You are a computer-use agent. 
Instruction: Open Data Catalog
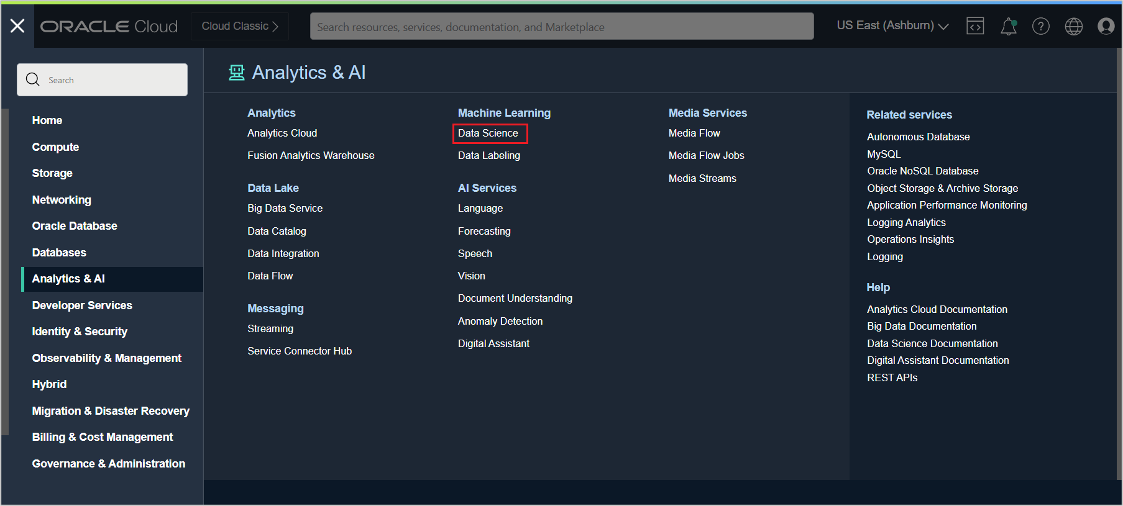click(277, 231)
